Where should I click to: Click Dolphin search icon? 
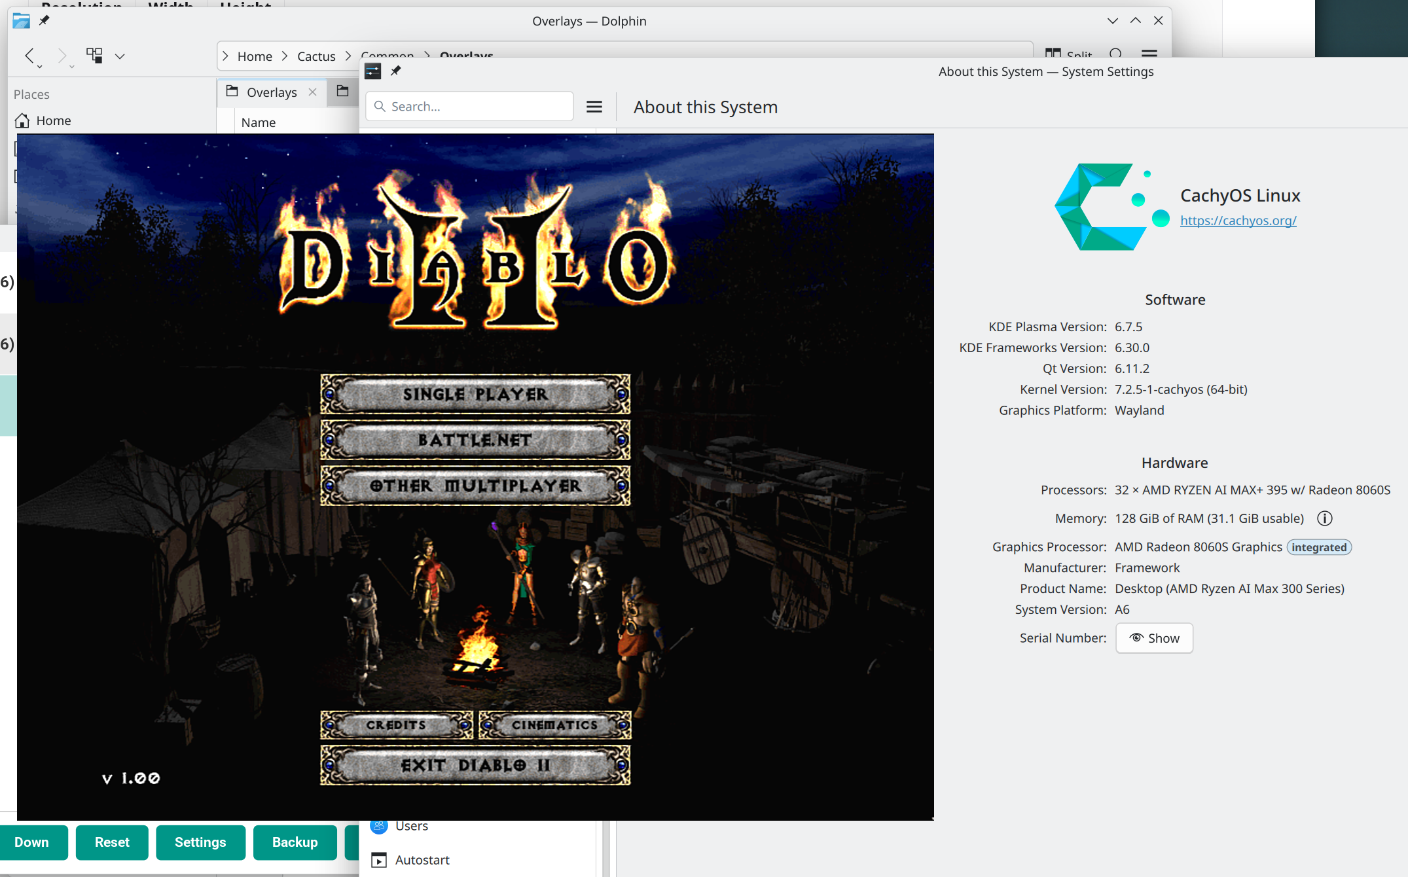click(1116, 54)
